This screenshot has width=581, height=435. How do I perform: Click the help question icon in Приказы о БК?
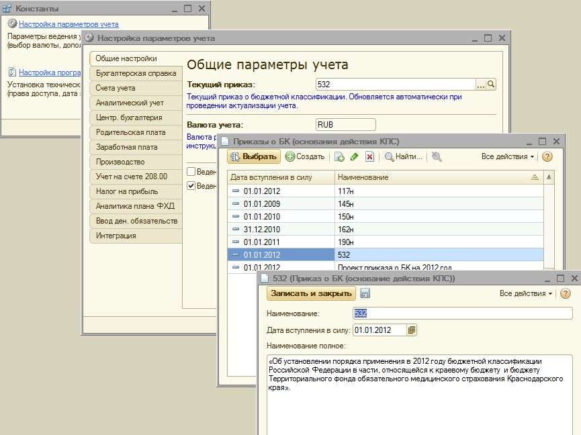tap(547, 156)
